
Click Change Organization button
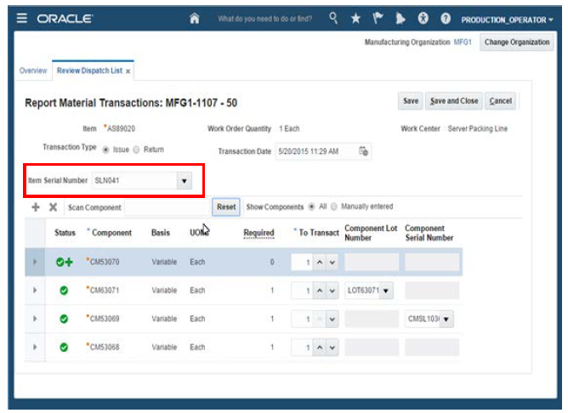pos(517,42)
